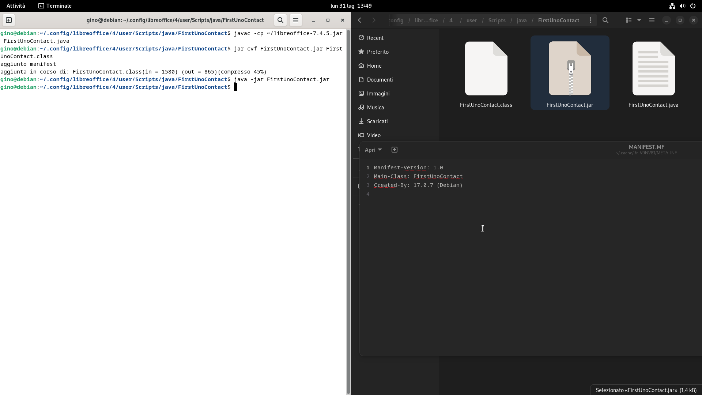Viewport: 702px width, 395px height.
Task: Click 'aggiunto manifest' output in the terminal
Action: point(28,64)
